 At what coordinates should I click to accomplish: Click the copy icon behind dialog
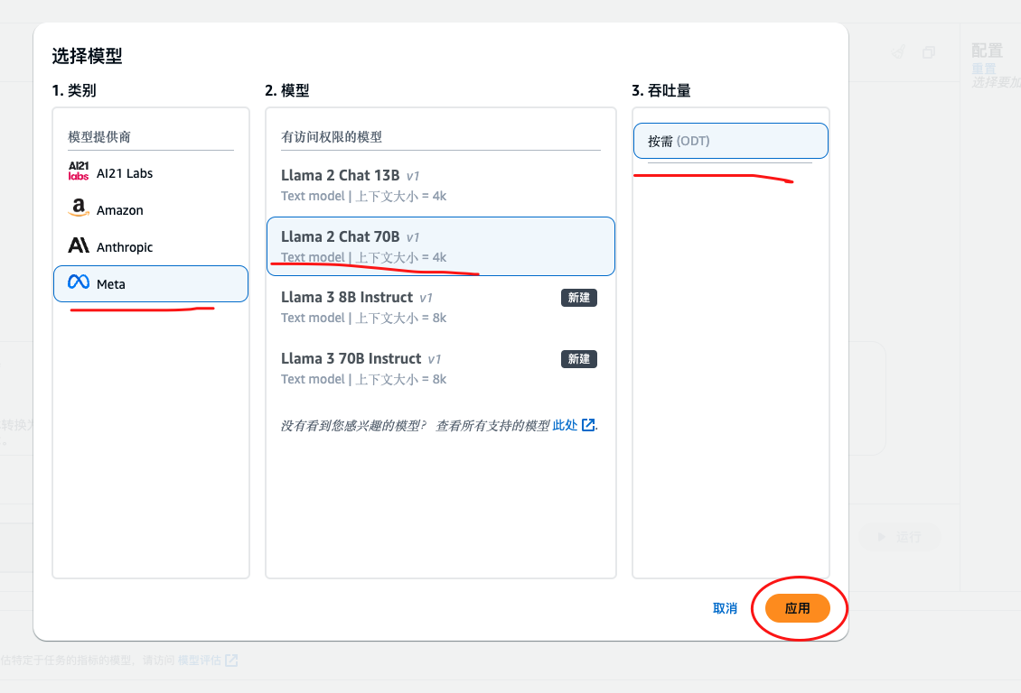coord(929,52)
